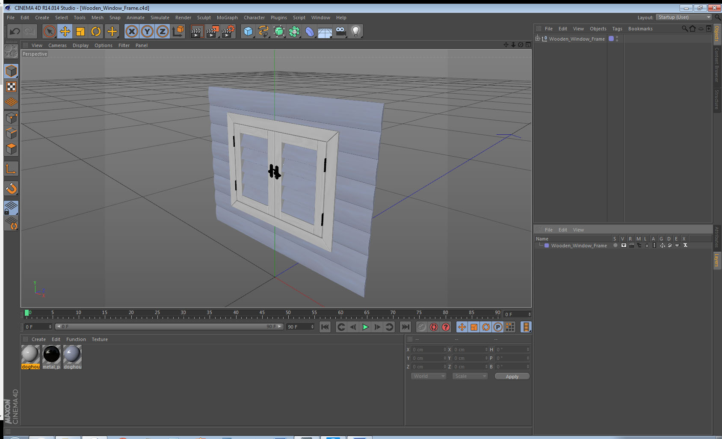
Task: Toggle the Snap magnet icon
Action: 12,188
